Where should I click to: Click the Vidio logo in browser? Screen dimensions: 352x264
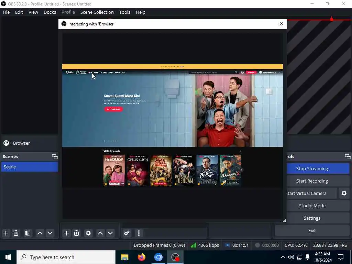coord(70,72)
